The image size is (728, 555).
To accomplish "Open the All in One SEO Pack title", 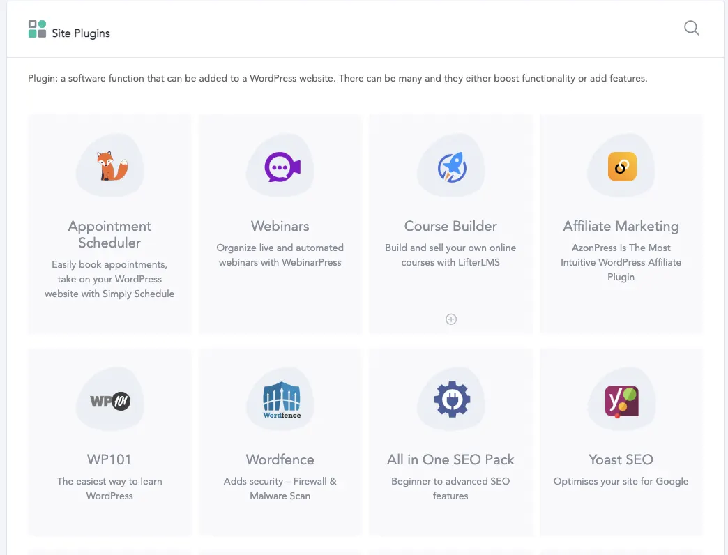I will tap(450, 459).
